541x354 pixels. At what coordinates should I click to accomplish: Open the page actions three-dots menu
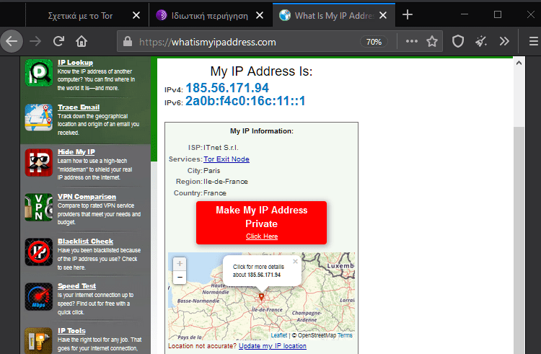[x=412, y=41]
